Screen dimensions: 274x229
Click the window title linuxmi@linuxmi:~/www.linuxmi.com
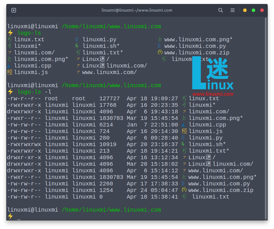(x=137, y=10)
